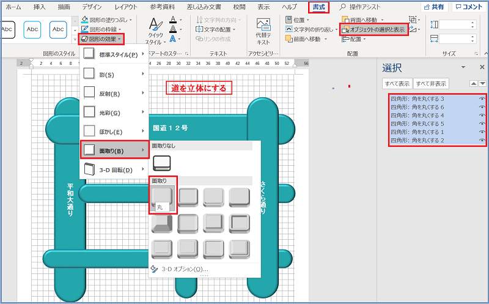Open the ぼかし(E) soft edges submenu

coord(114,132)
